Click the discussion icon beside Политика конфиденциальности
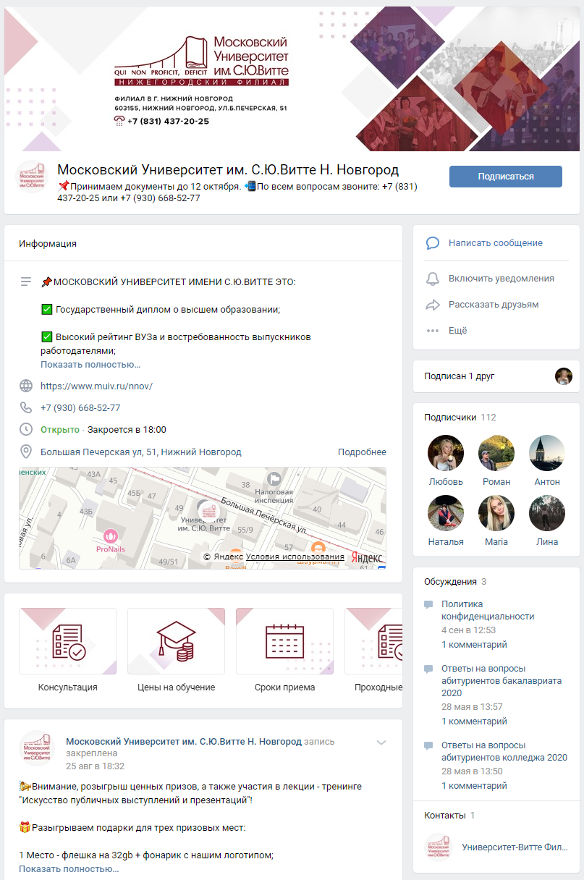584x880 pixels. point(429,604)
